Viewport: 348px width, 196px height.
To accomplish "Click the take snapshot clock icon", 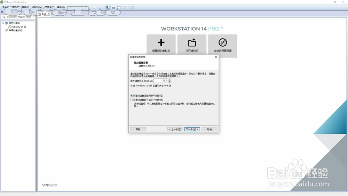I will 90,7.
